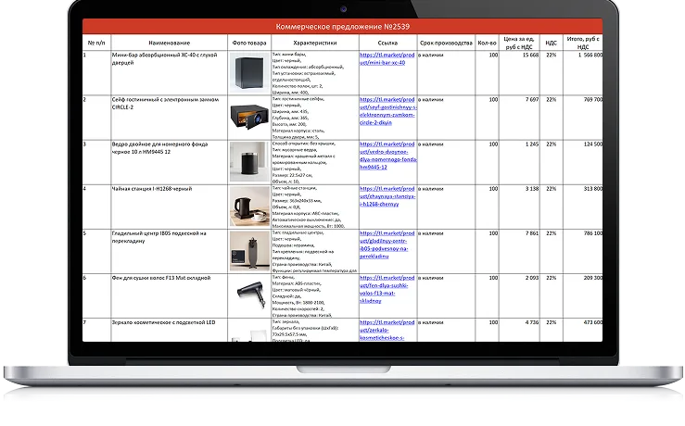The height and width of the screenshot is (426, 685).
Task: Click the title 'Коммерческое предложение №2539'
Action: 343,27
